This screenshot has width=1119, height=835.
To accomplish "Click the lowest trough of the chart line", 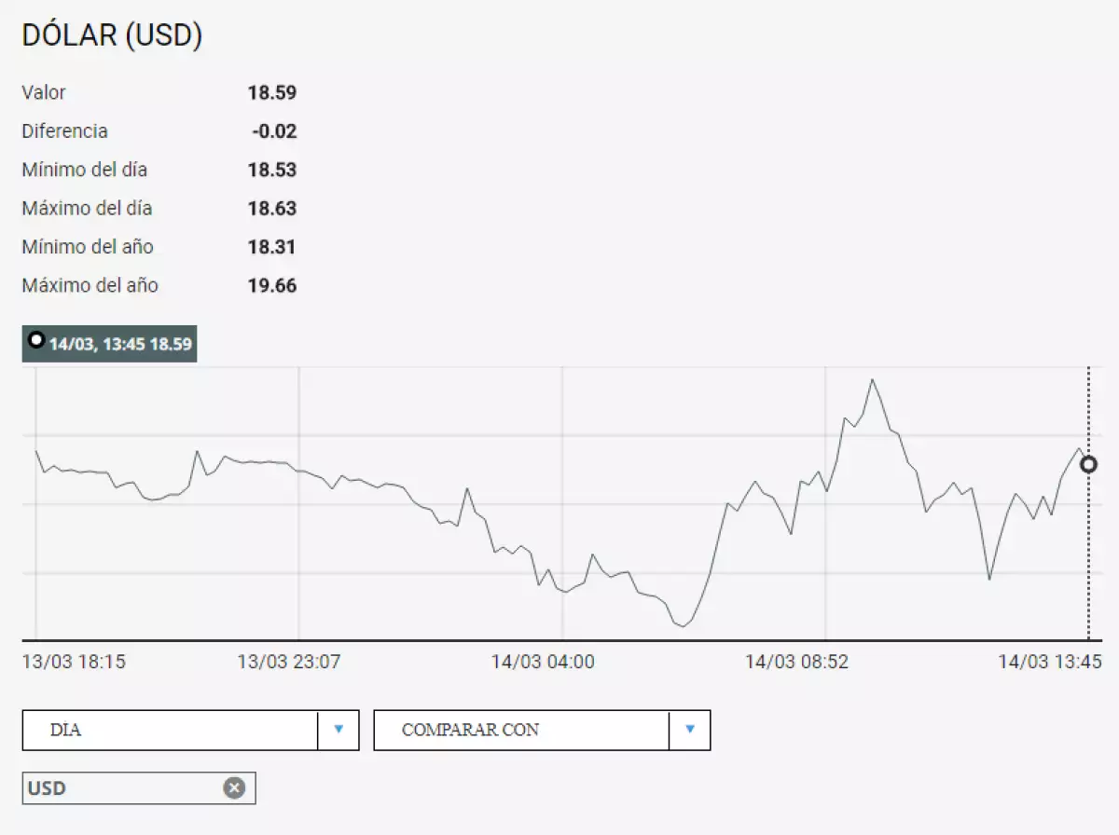I will pos(683,626).
